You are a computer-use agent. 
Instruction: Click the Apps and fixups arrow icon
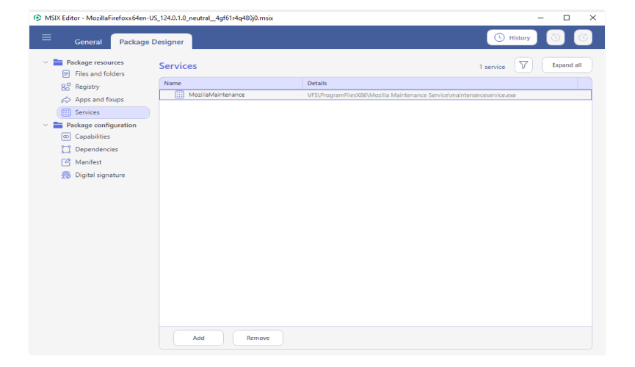click(x=66, y=100)
